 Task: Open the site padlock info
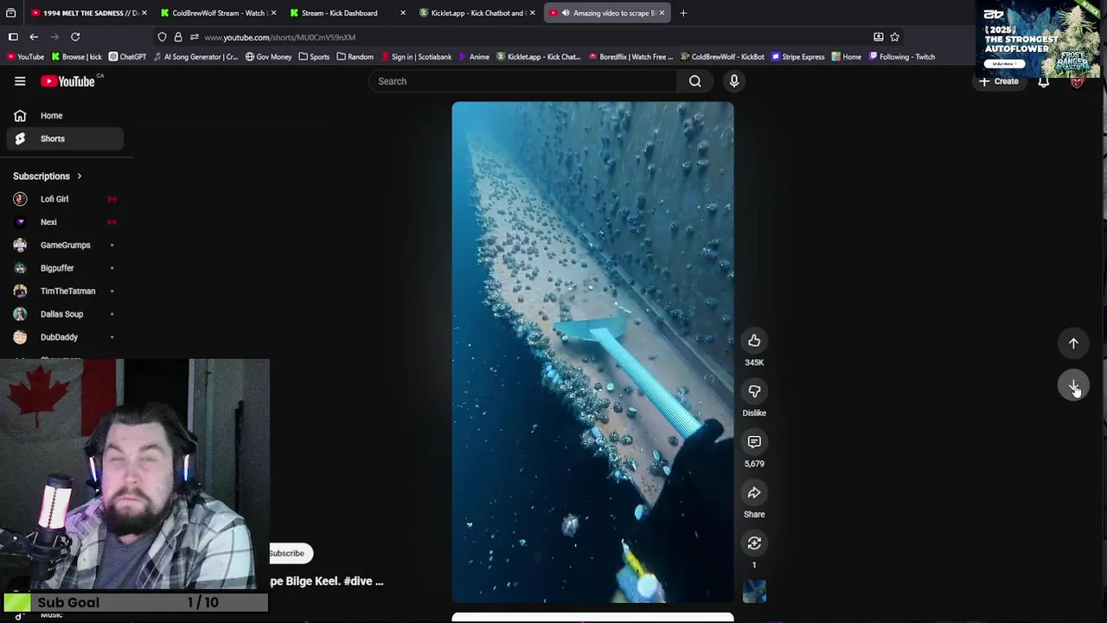(x=178, y=37)
